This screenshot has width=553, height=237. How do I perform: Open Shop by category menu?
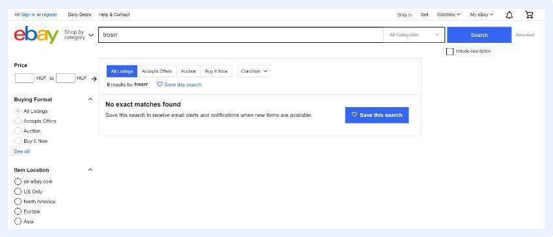pos(79,35)
